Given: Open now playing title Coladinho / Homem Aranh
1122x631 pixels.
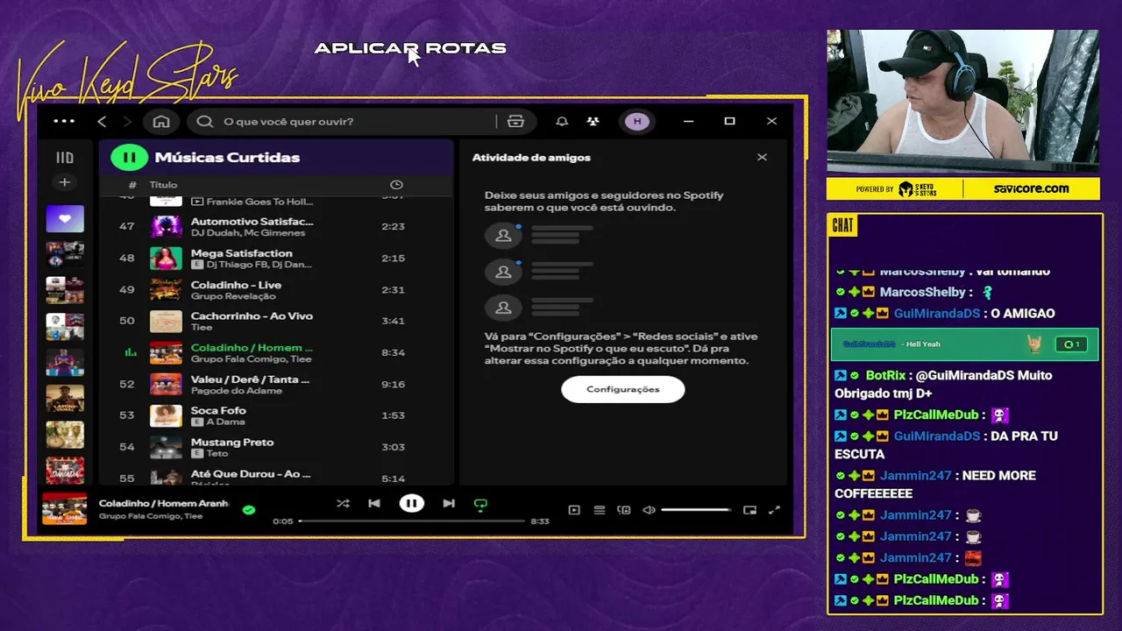Looking at the screenshot, I should (x=164, y=503).
